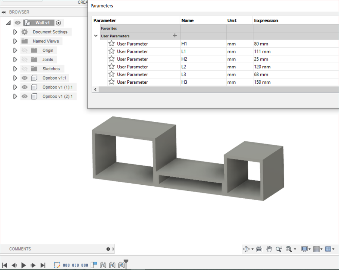Select the first component-insert feature in timeline
Image resolution: width=339 pixels, height=270 pixels.
coord(66,265)
